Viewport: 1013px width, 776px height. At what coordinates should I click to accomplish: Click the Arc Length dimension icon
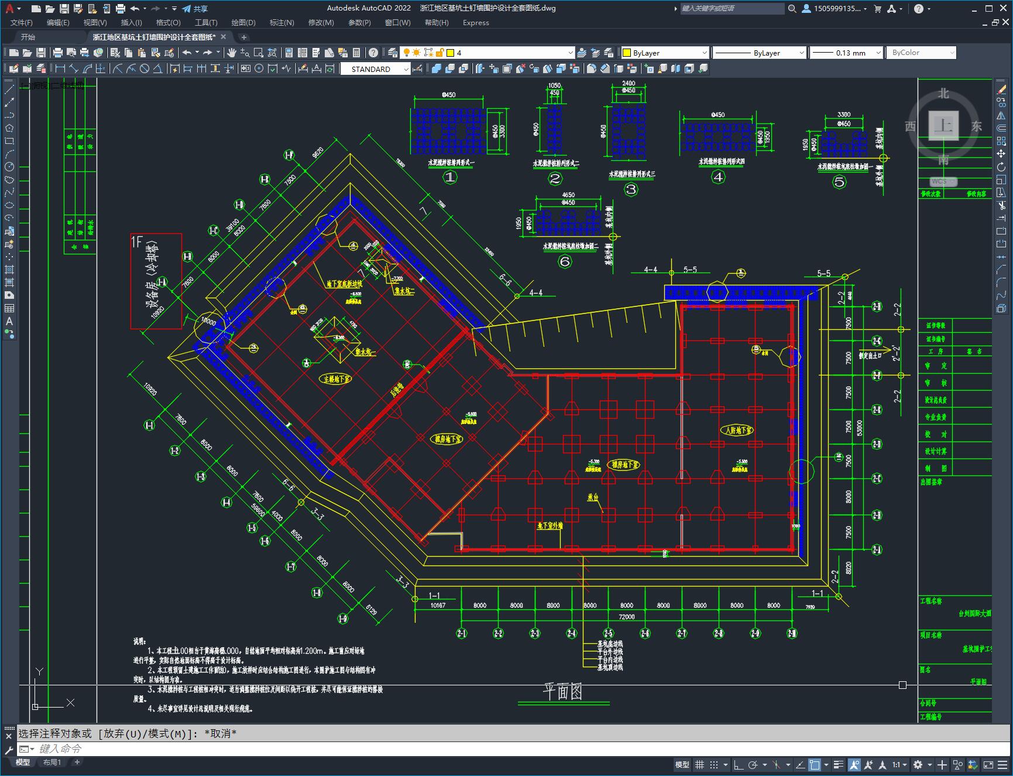(87, 68)
